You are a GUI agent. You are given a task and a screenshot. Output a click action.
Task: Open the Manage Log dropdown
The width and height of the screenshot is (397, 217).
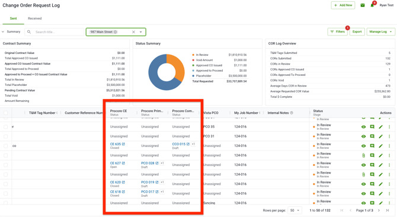tap(380, 31)
